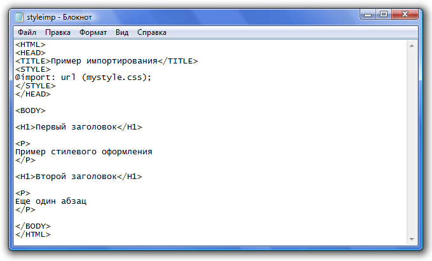Close the styleimp Notepad window
This screenshot has width=432, height=261.
(405, 15)
